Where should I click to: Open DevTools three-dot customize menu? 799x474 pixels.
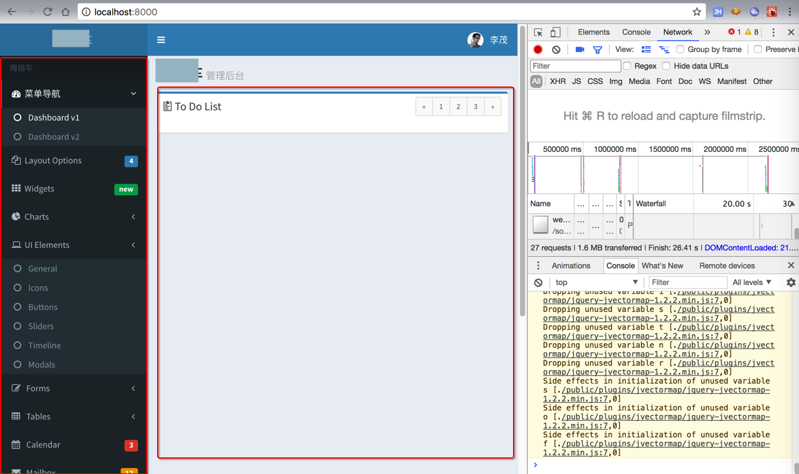pyautogui.click(x=773, y=32)
